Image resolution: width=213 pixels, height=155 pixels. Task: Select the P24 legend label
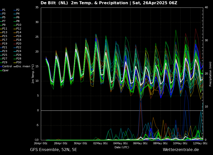tap(19, 51)
